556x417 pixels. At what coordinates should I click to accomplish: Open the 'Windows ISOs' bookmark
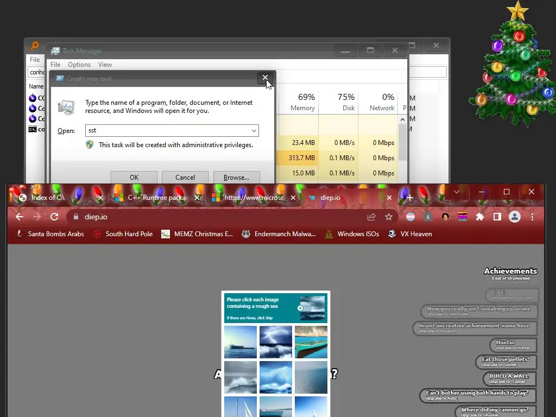click(x=352, y=234)
